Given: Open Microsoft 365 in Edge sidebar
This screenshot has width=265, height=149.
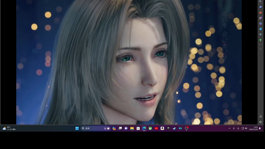Looking at the screenshot, I should [x=260, y=23].
